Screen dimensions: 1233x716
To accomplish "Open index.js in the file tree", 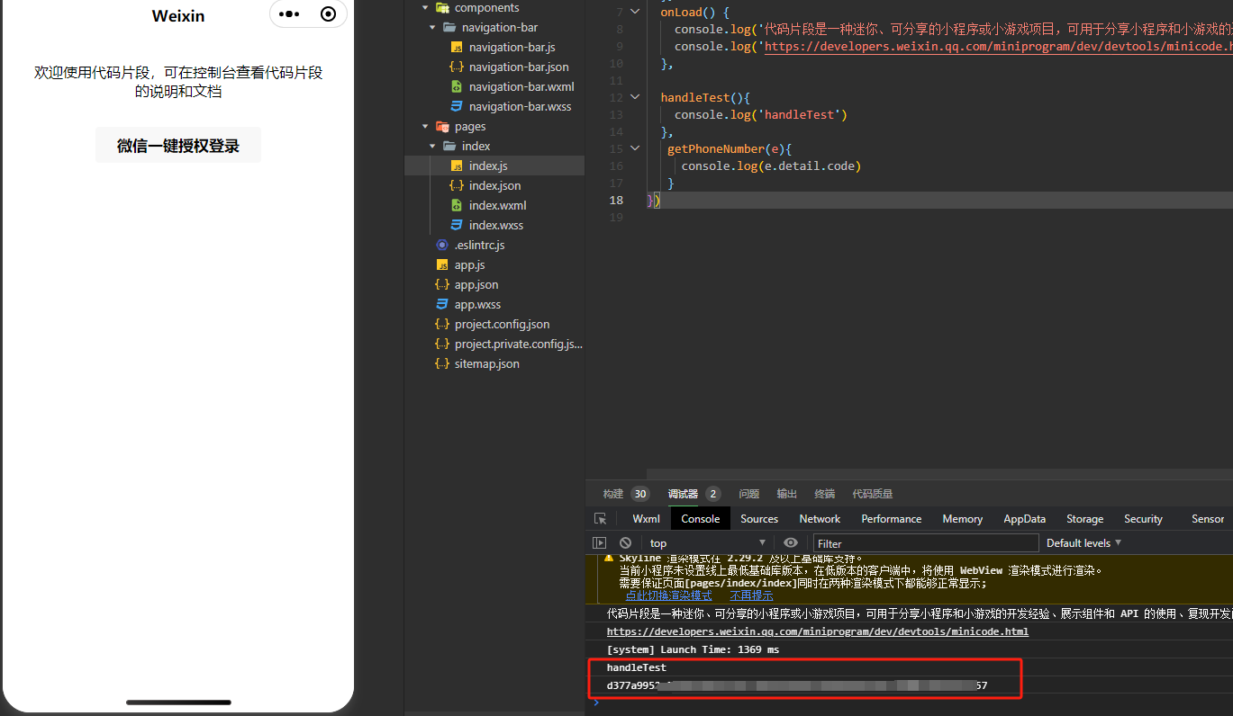I will tap(488, 166).
